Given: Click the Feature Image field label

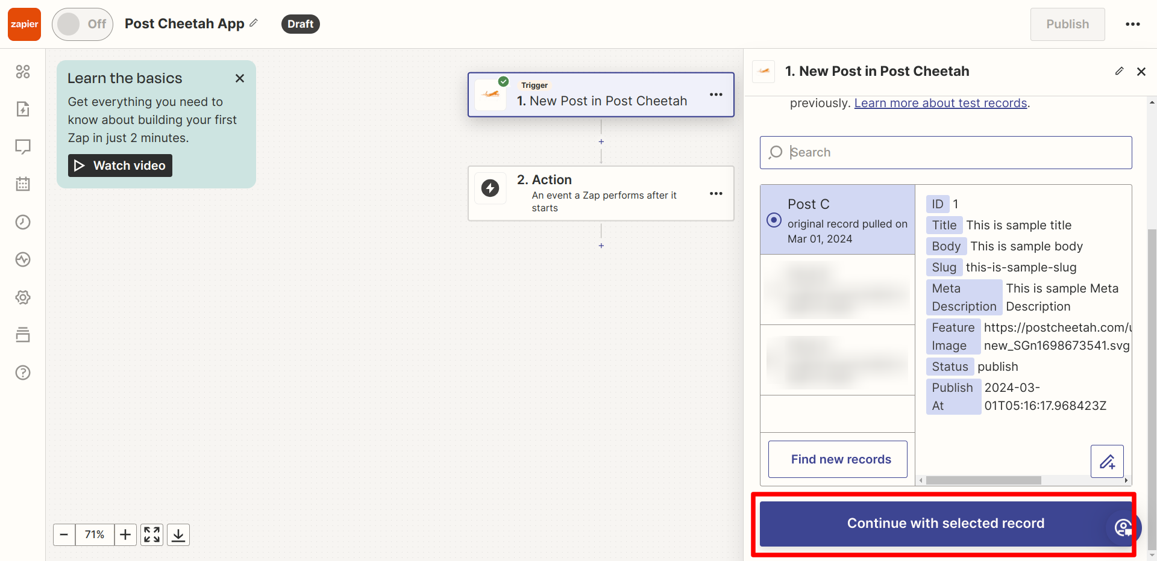Looking at the screenshot, I should coord(953,336).
